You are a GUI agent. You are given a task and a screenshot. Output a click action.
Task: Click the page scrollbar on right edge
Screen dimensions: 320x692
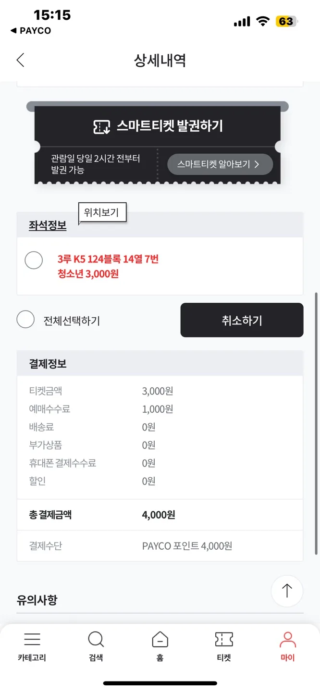coord(316,423)
